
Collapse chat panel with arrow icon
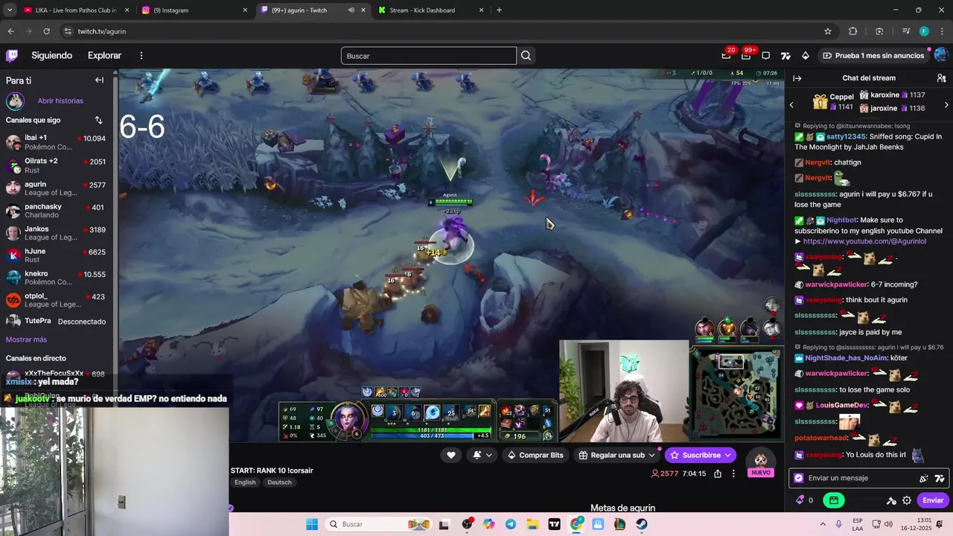(797, 78)
